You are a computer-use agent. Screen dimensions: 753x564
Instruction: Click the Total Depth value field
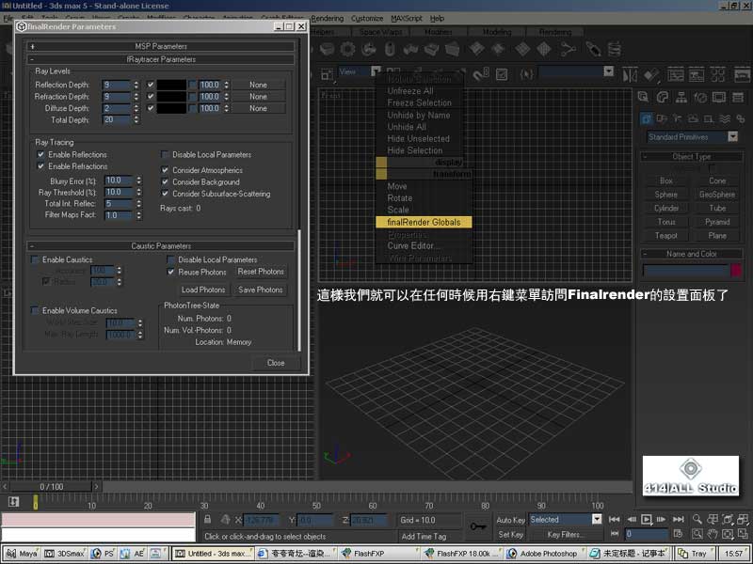coord(116,120)
